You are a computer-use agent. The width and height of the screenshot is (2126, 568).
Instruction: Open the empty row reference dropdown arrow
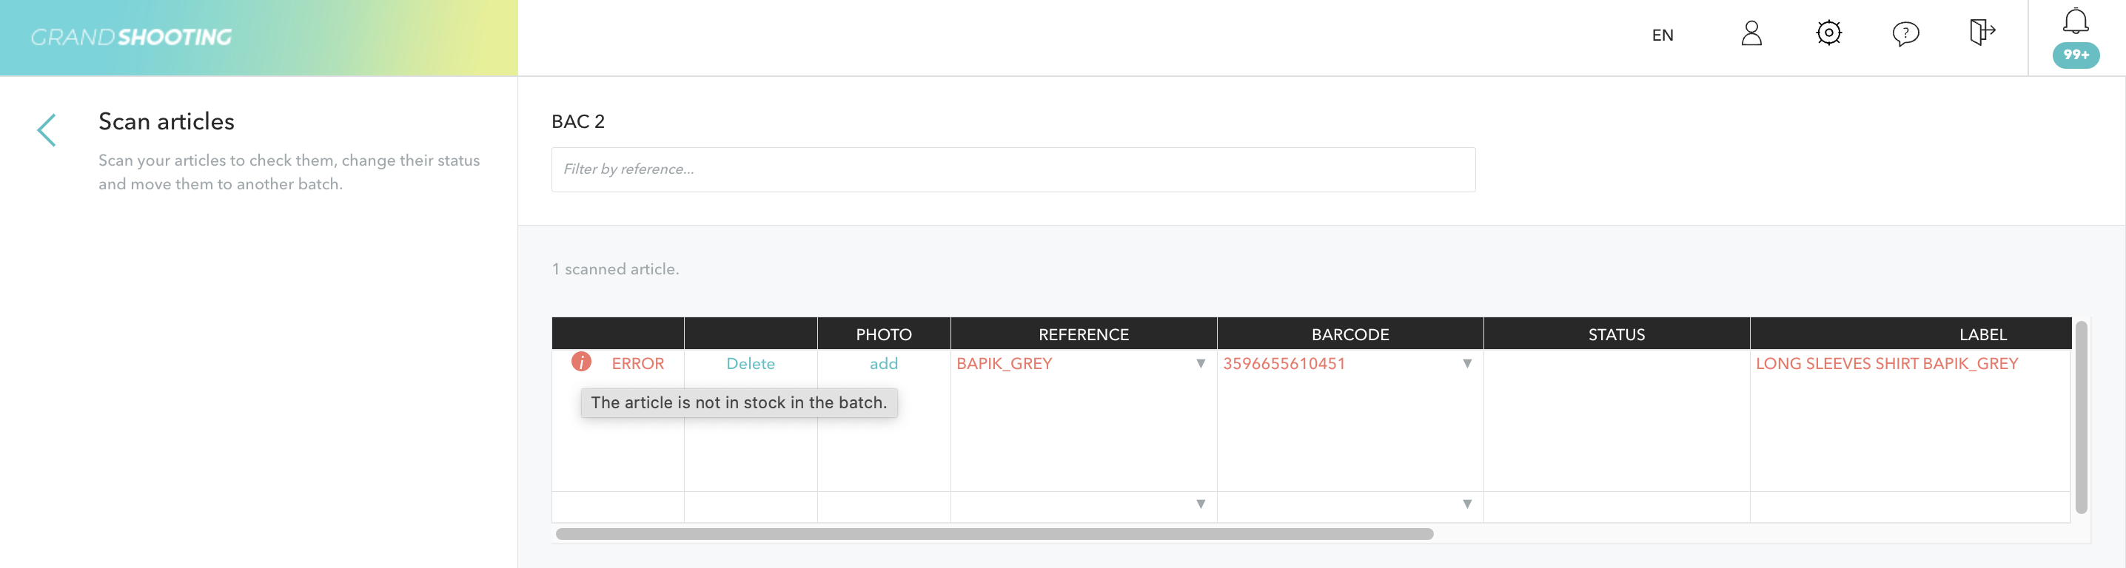[x=1200, y=504]
